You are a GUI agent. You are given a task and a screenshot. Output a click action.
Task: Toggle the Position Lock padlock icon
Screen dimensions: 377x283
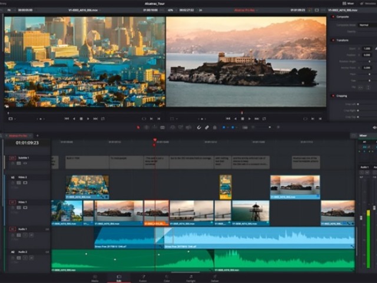click(x=214, y=127)
